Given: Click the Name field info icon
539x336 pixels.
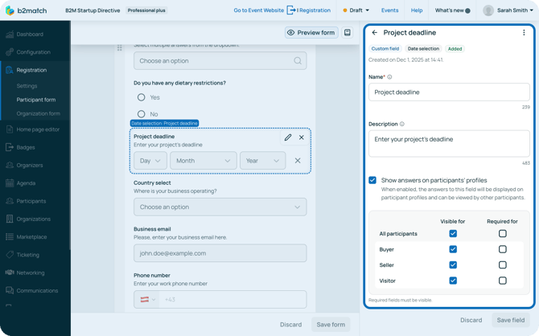Looking at the screenshot, I should 390,77.
